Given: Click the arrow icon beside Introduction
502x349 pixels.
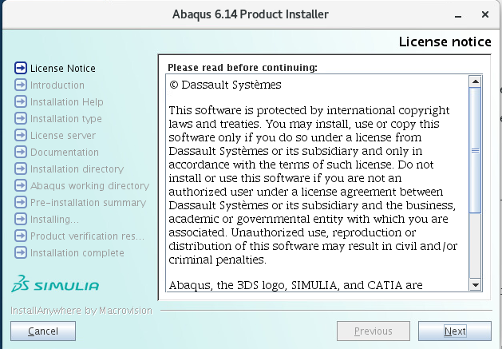Looking at the screenshot, I should coord(21,85).
